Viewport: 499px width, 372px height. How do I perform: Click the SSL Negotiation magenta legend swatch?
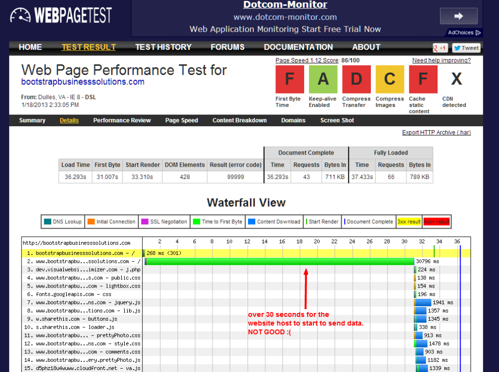145,222
